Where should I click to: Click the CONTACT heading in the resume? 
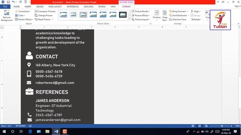[47, 57]
